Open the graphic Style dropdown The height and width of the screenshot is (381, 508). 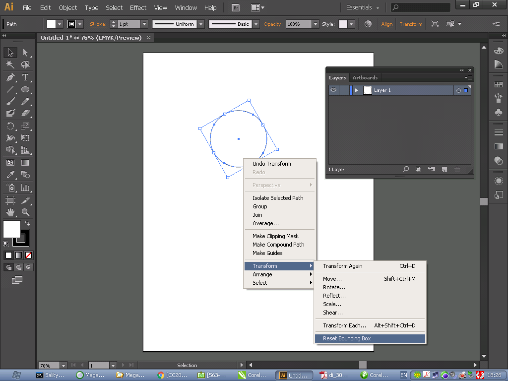pos(351,24)
